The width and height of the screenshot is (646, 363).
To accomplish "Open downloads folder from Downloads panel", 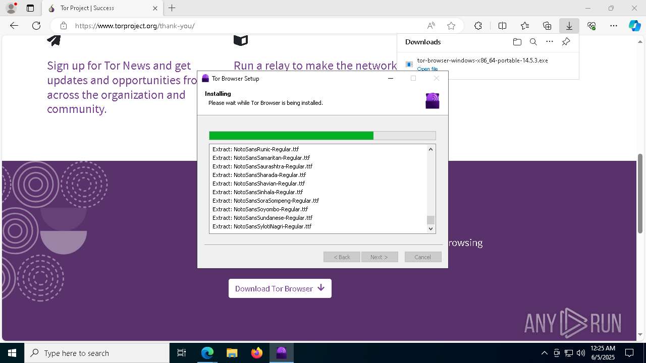I will click(517, 42).
